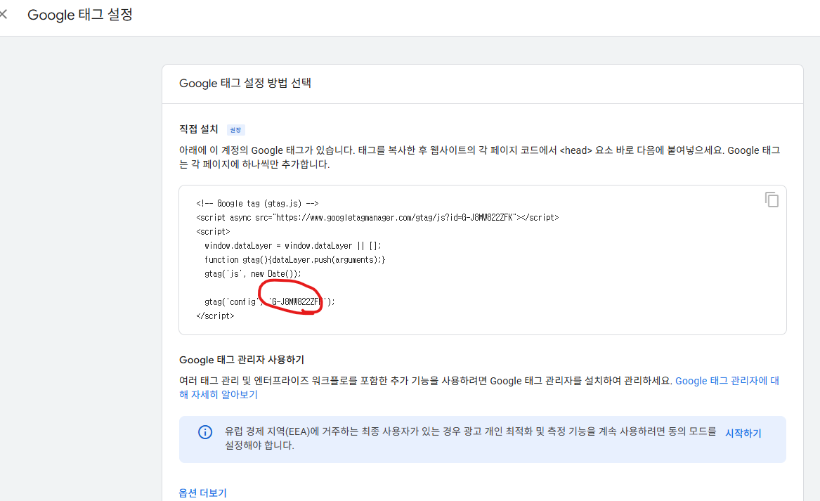The height and width of the screenshot is (501, 820).
Task: Click the closing </script> line
Action: coord(215,316)
